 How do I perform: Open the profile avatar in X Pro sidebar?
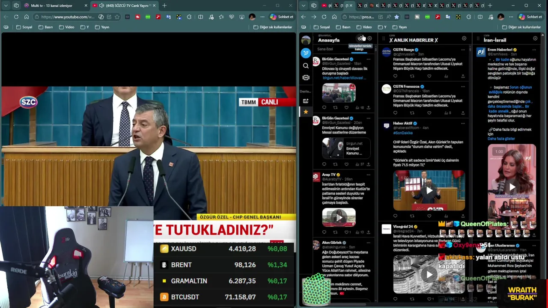click(306, 40)
